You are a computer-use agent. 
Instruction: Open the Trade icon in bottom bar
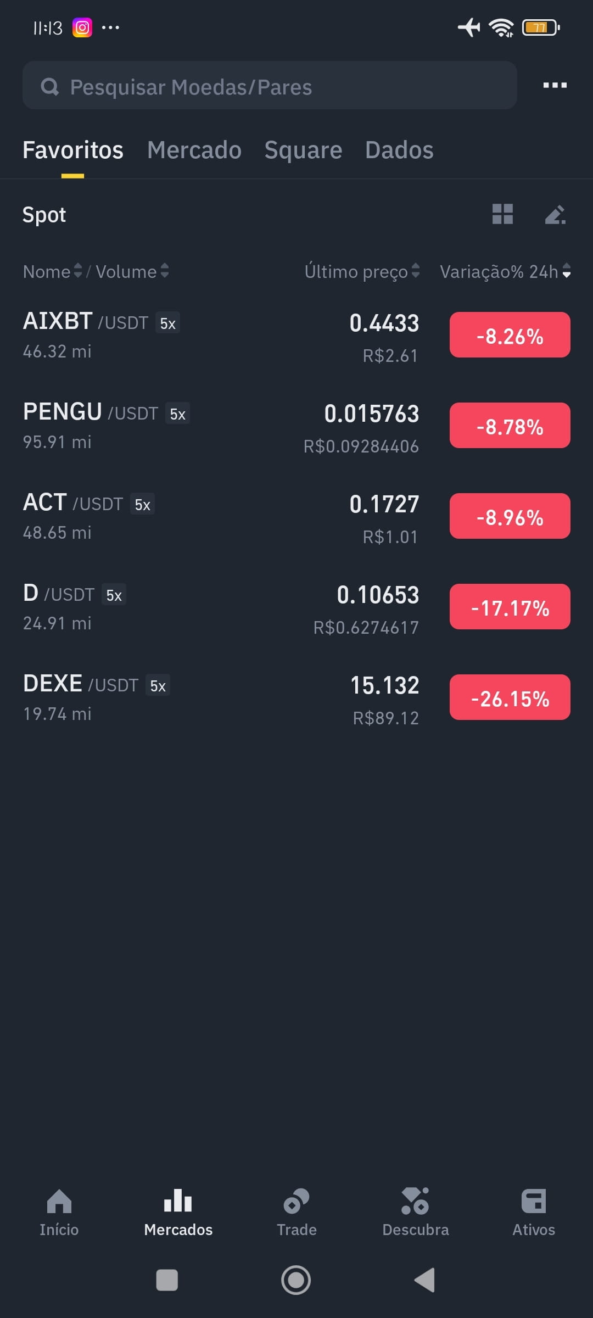tap(296, 1201)
